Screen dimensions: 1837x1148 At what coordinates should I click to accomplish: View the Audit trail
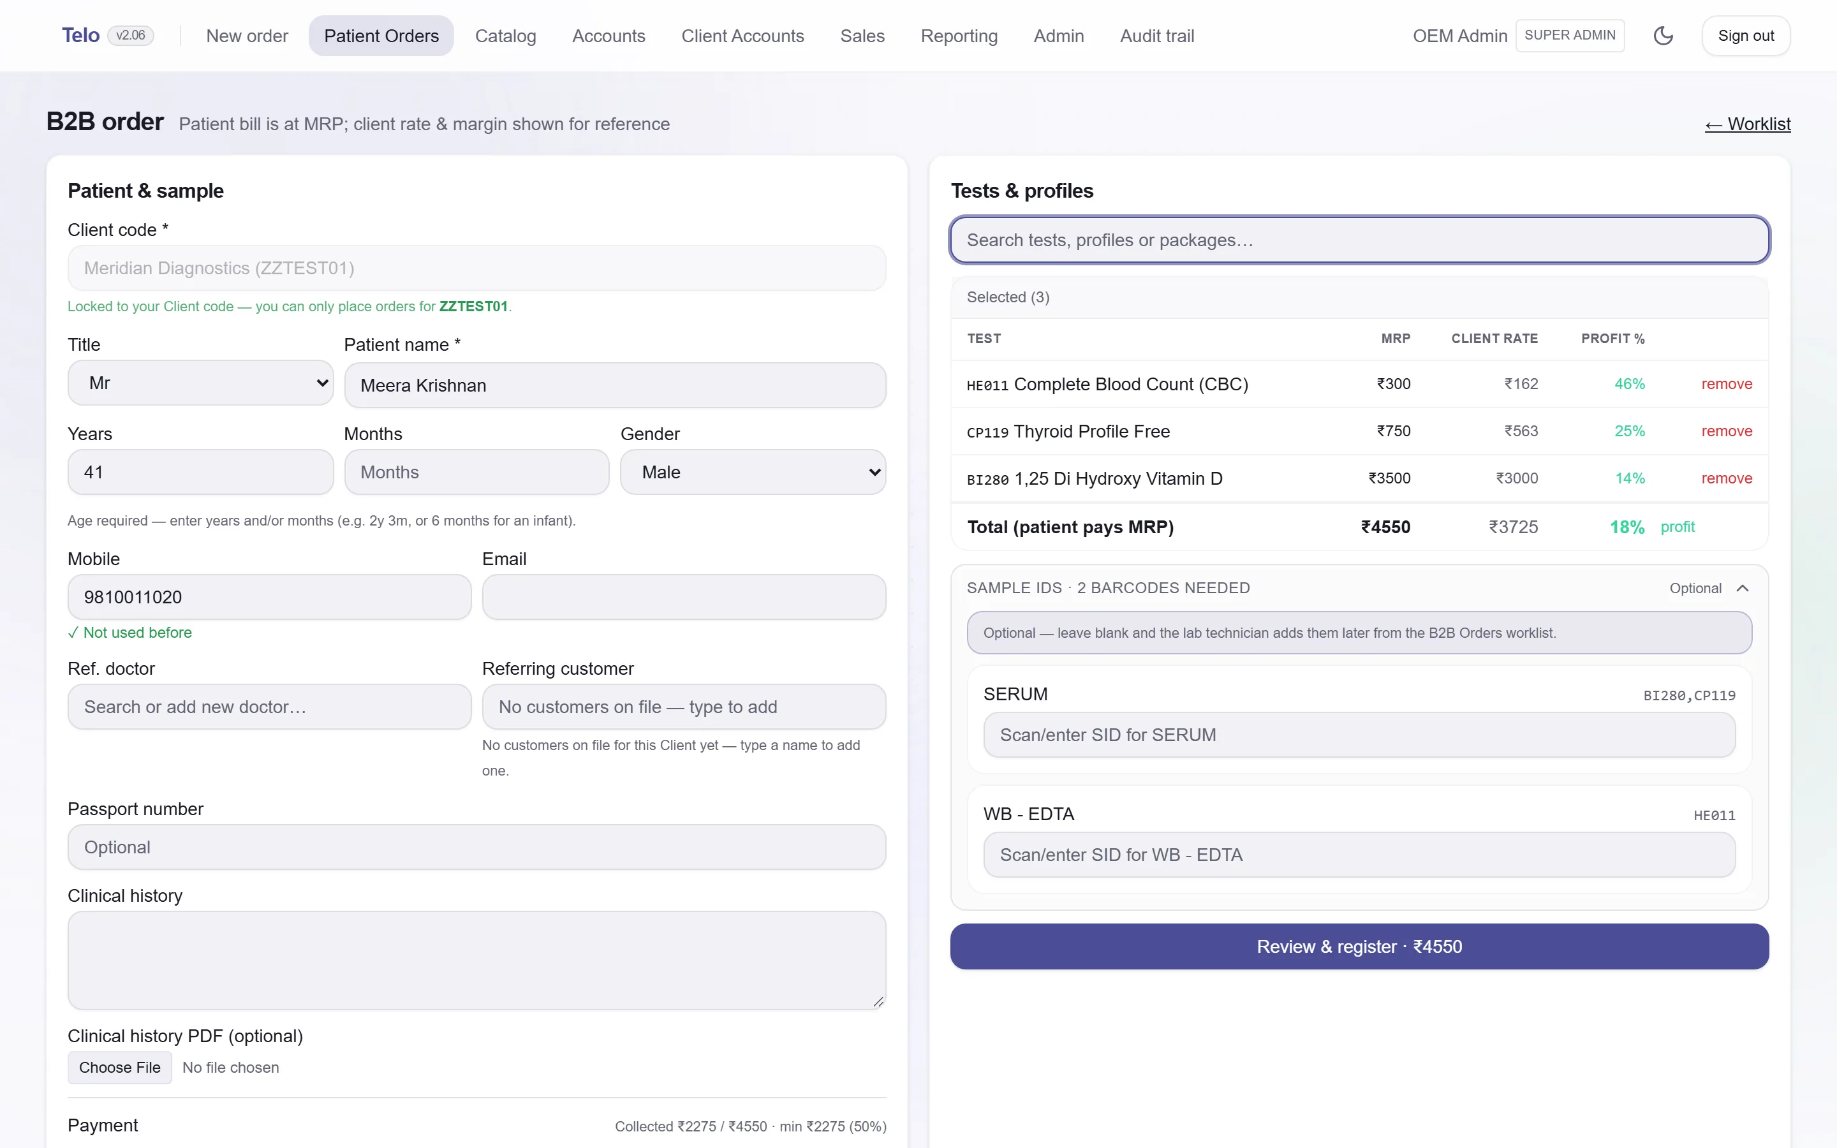(1157, 36)
